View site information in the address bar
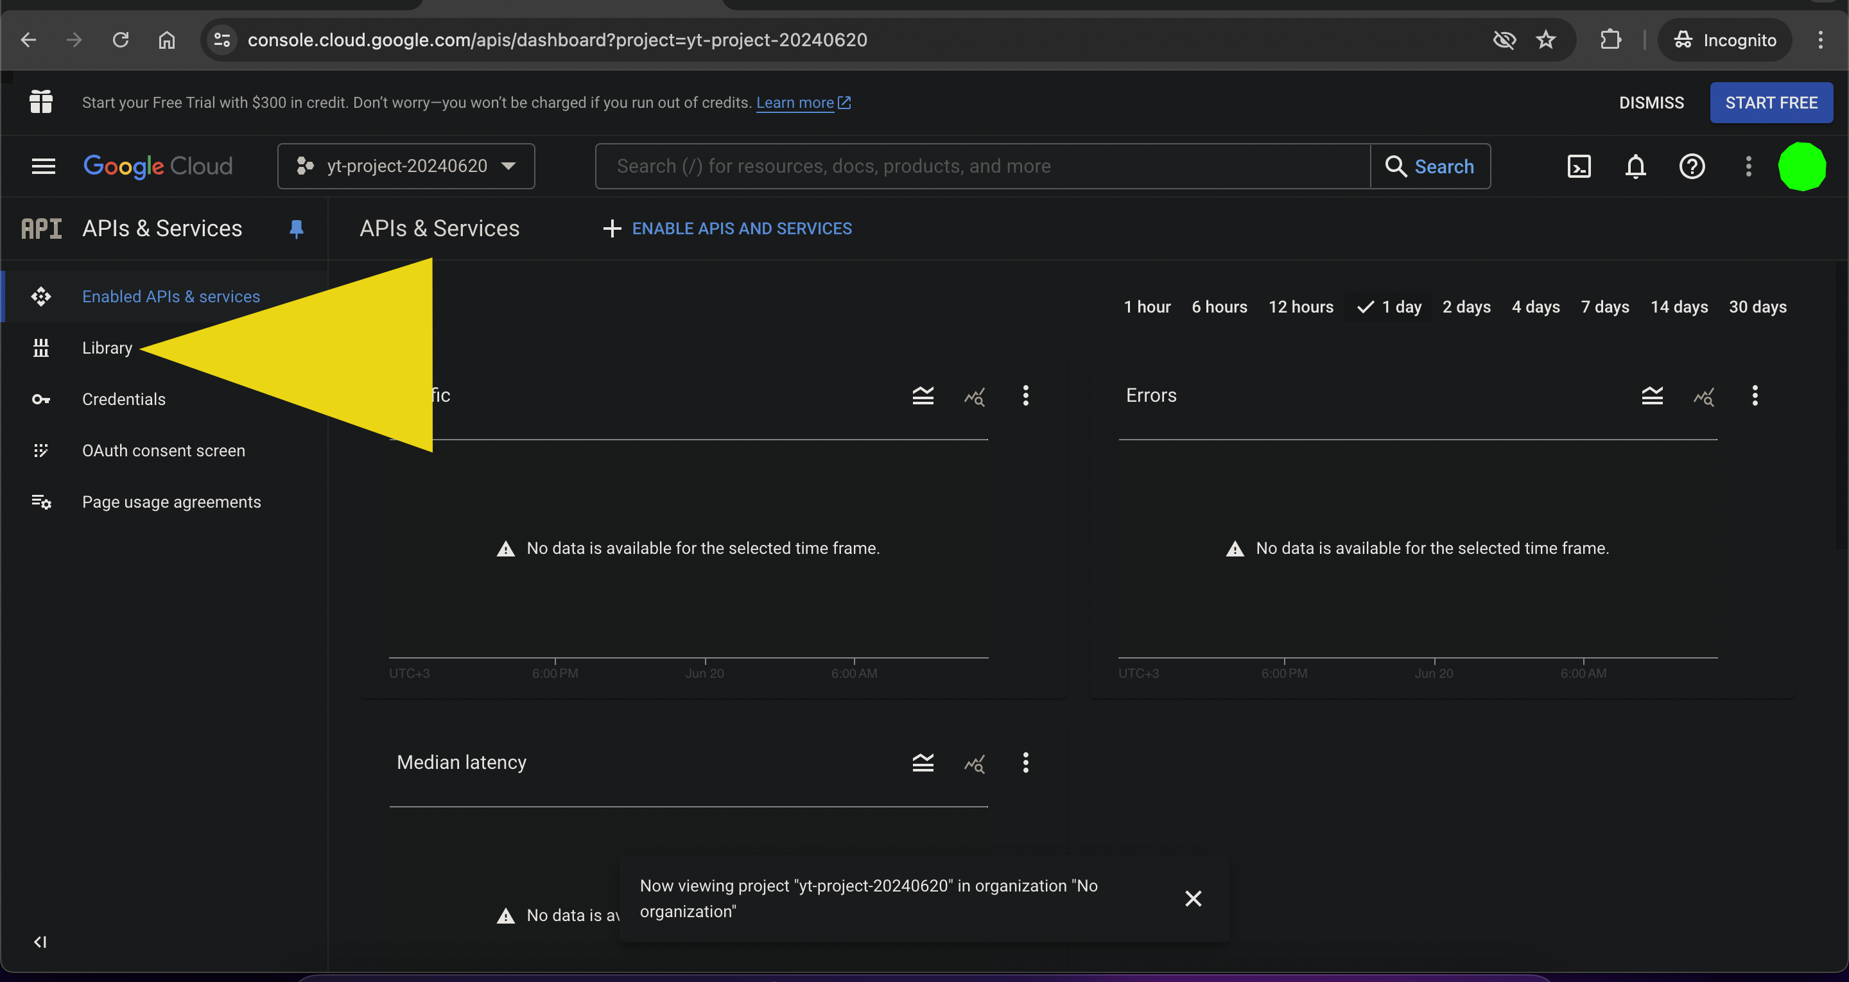 [221, 40]
